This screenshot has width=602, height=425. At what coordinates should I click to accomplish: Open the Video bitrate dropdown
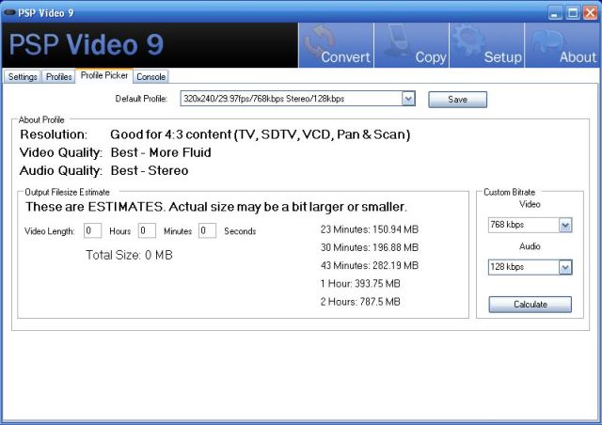(x=564, y=226)
